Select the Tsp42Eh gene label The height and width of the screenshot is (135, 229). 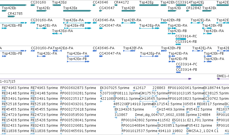pos(168,2)
